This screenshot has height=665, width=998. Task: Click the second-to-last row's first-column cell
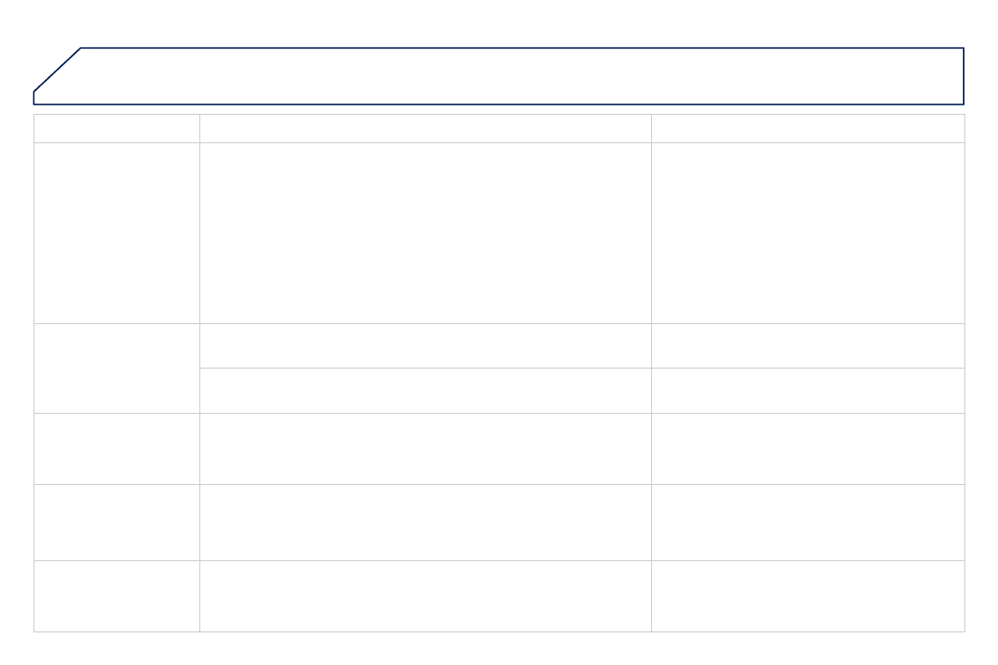coord(116,523)
